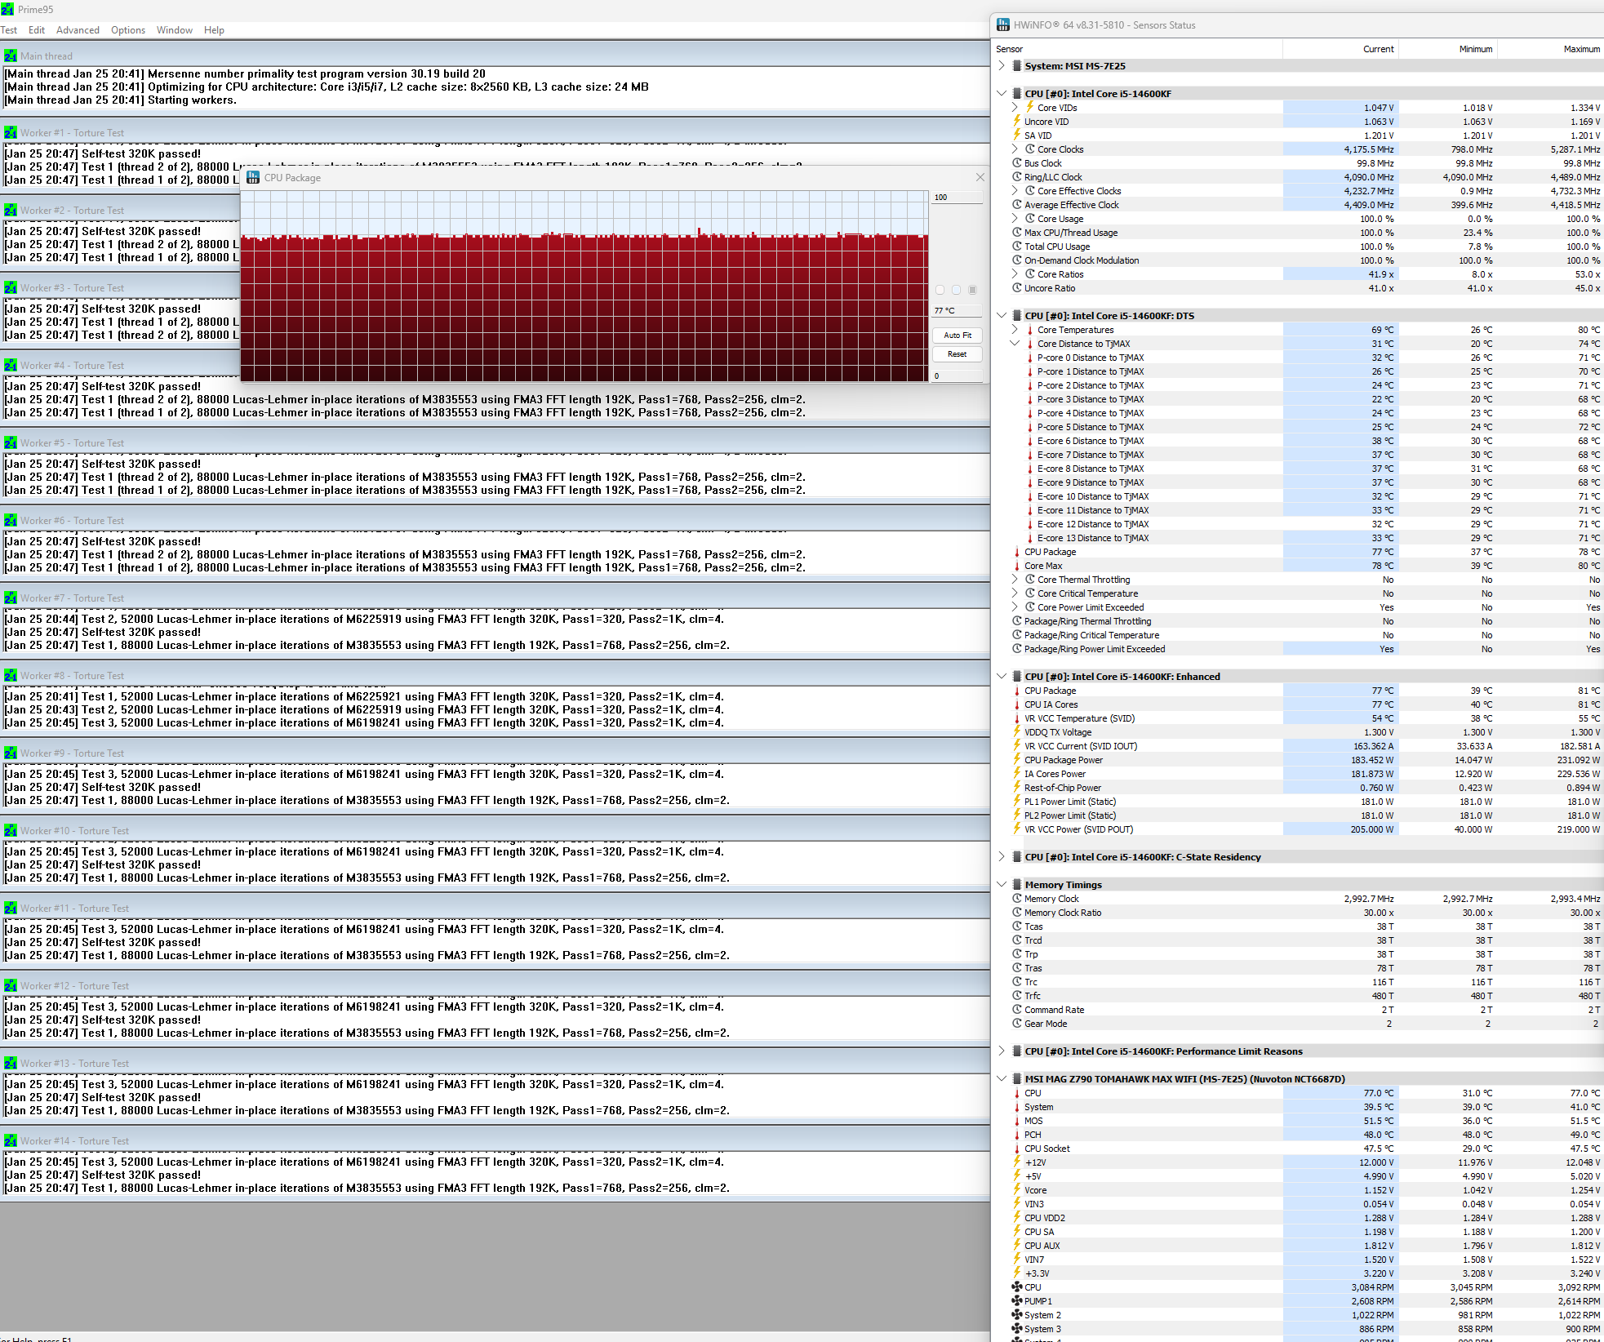Click the Prime95 app icon in title bar
The width and height of the screenshot is (1604, 1342).
pos(7,9)
